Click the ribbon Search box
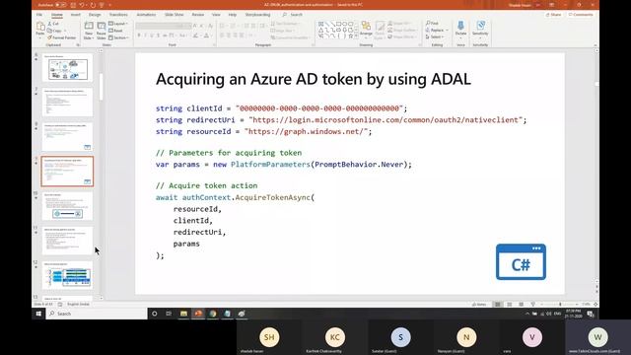The width and height of the screenshot is (631, 355). [293, 15]
